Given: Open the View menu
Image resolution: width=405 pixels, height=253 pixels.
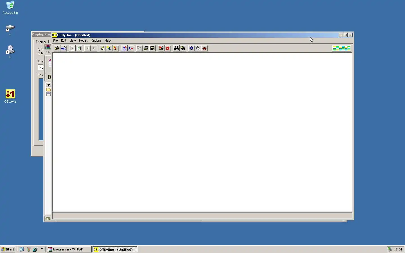Looking at the screenshot, I should coord(73,40).
